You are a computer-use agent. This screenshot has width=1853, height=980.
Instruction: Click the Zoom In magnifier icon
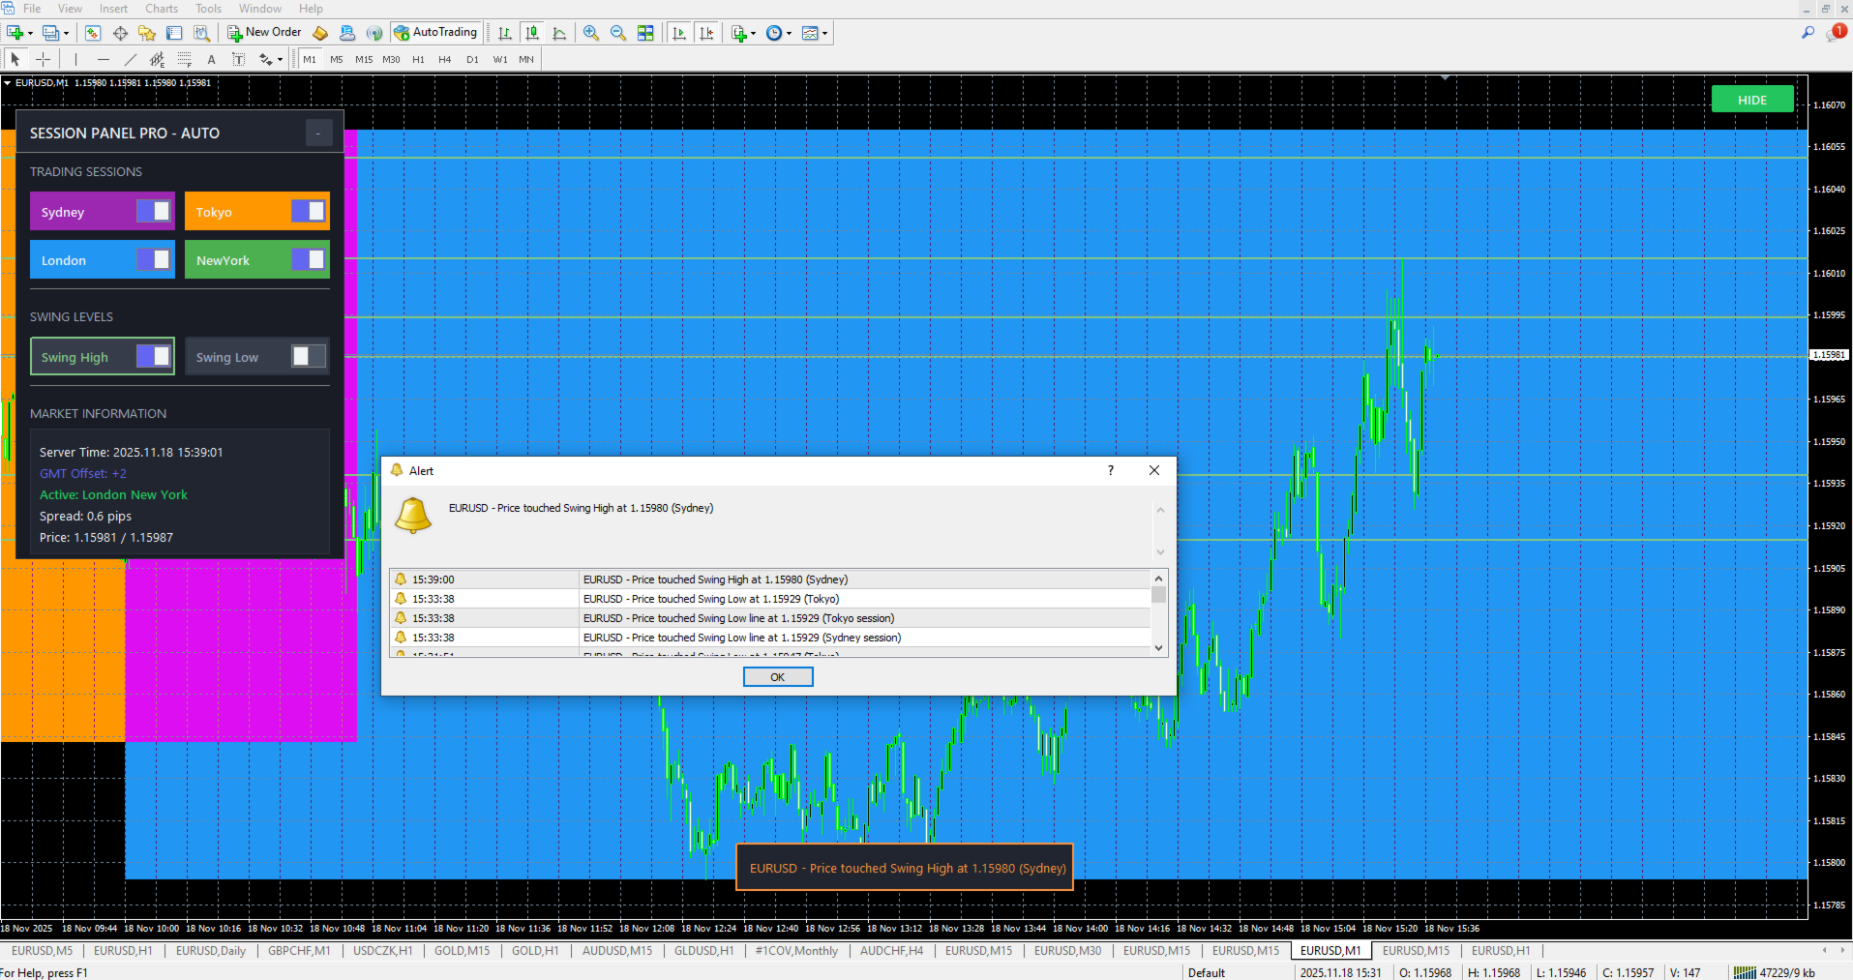click(591, 33)
